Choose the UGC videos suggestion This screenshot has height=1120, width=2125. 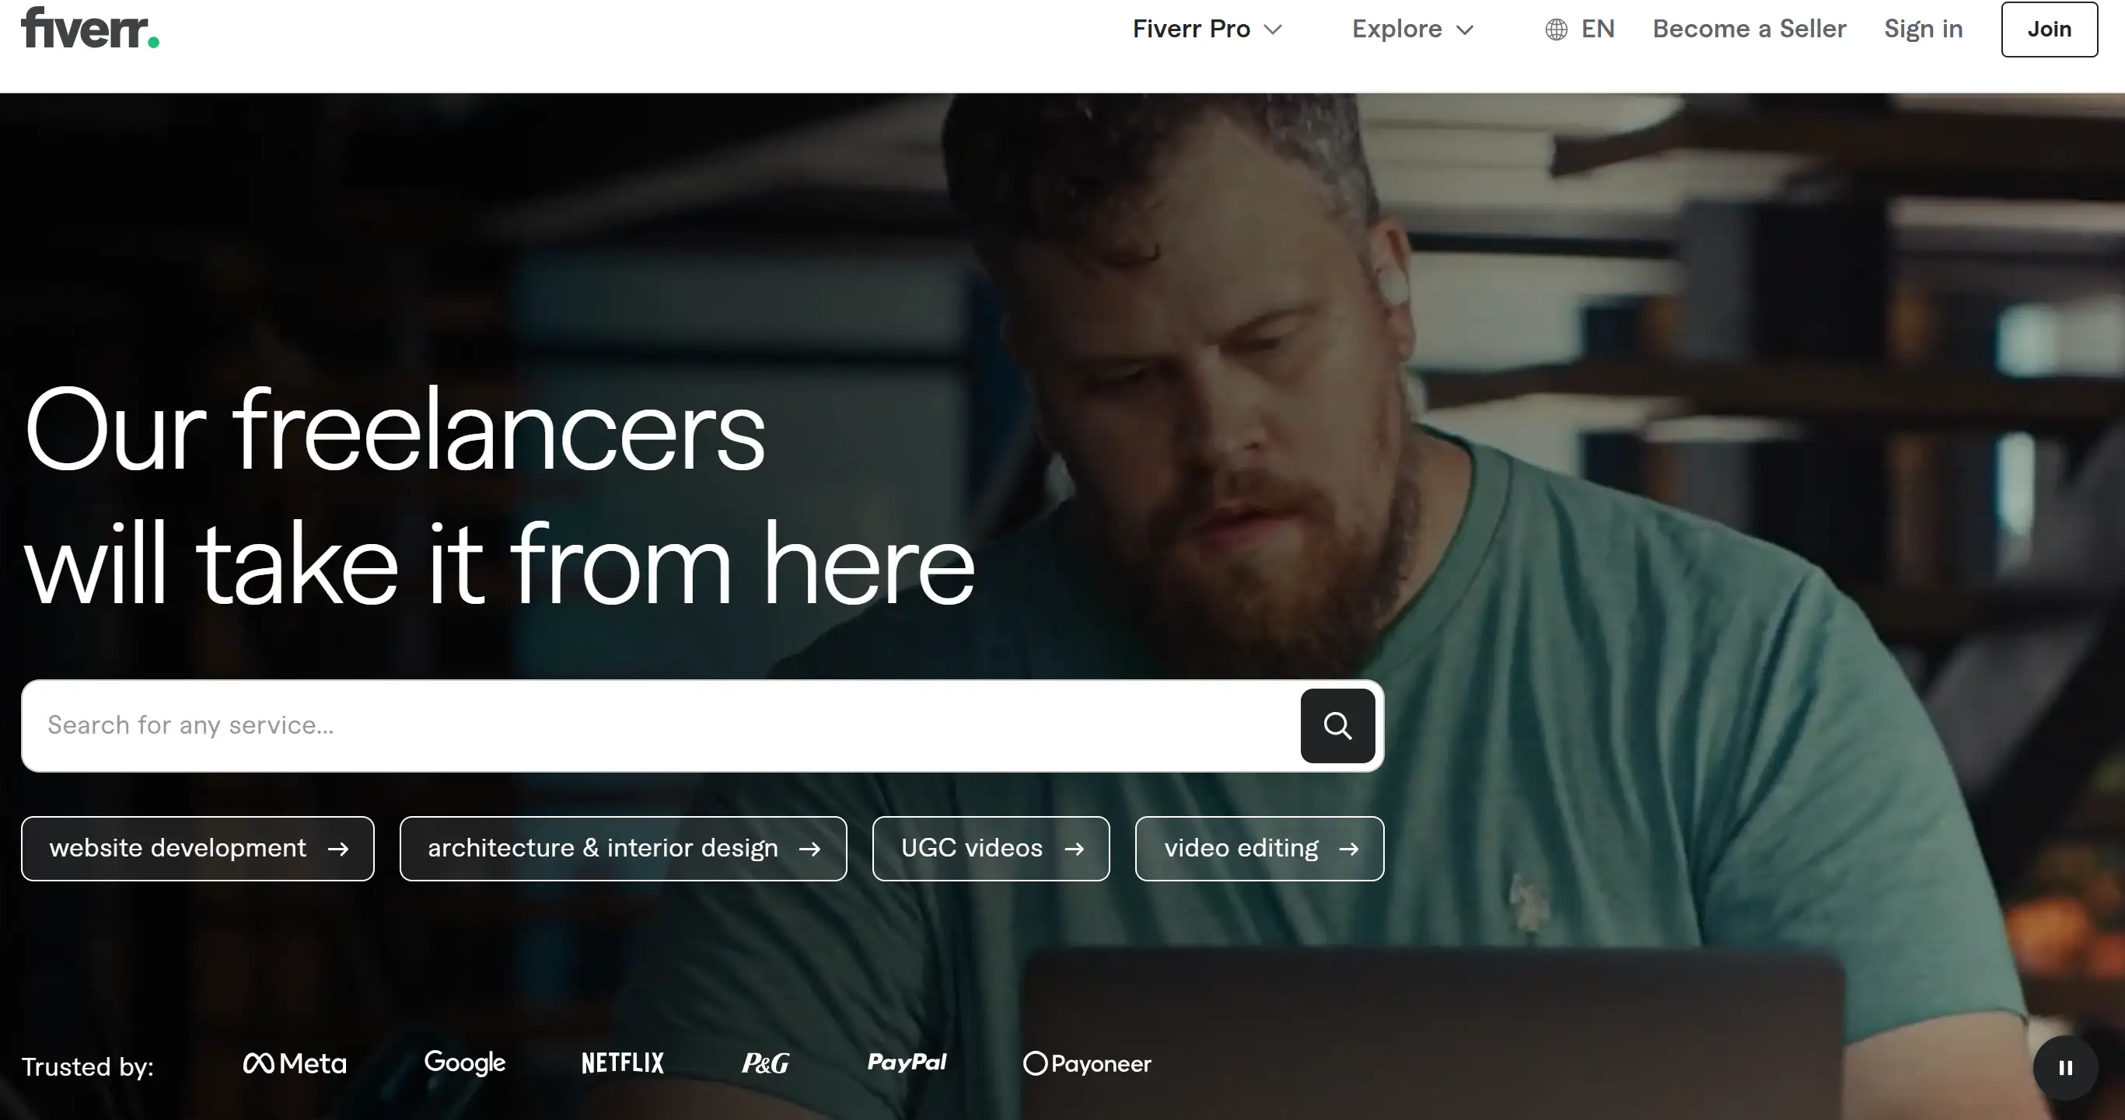pyautogui.click(x=991, y=848)
